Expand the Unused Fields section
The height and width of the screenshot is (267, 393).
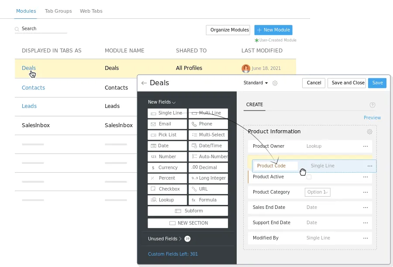(x=165, y=239)
